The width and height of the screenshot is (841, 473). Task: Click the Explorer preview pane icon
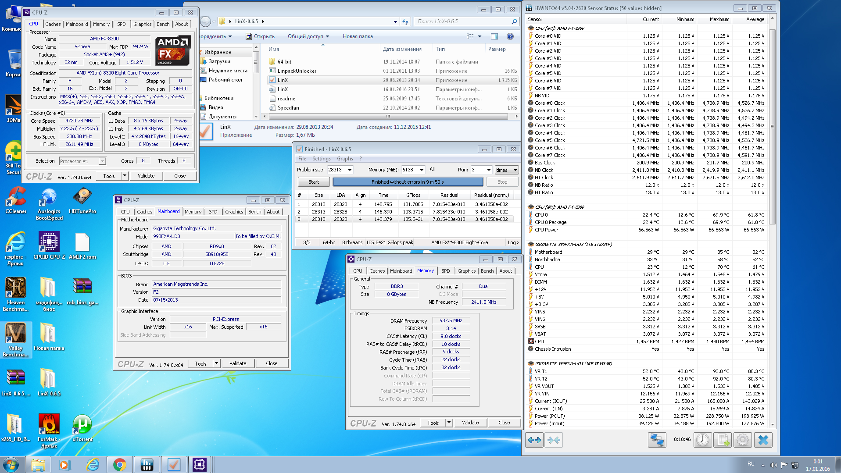click(494, 36)
